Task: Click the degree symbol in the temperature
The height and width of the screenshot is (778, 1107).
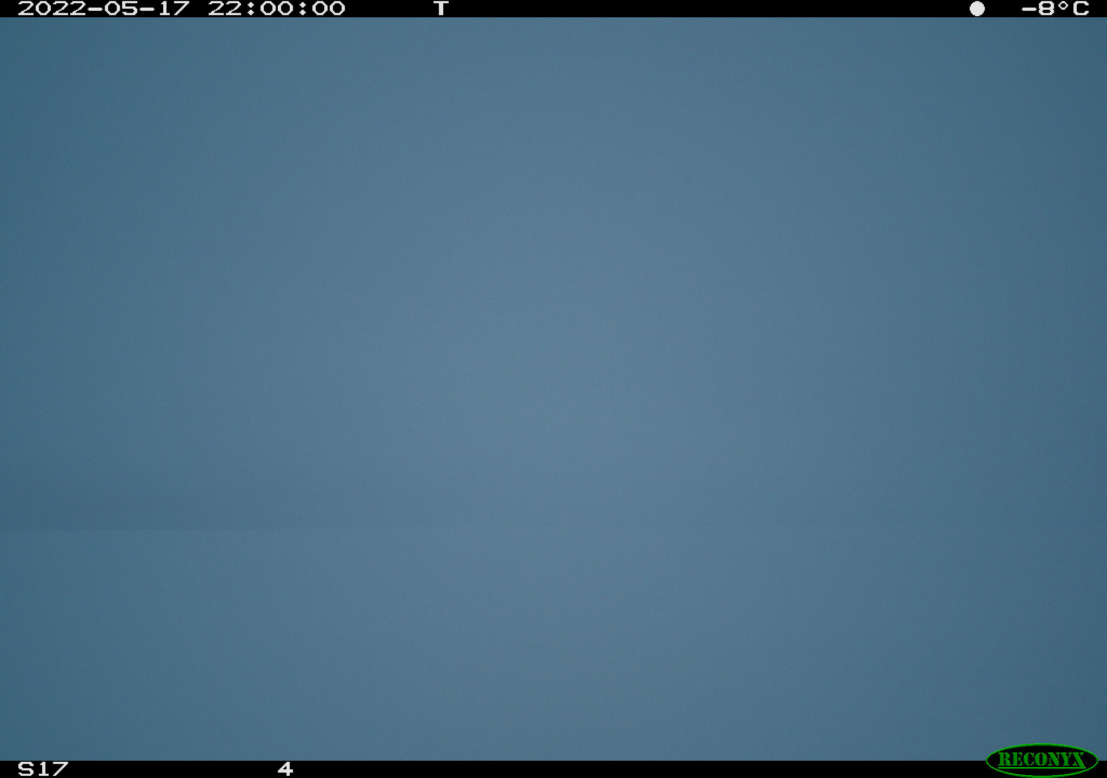Action: (x=1063, y=5)
